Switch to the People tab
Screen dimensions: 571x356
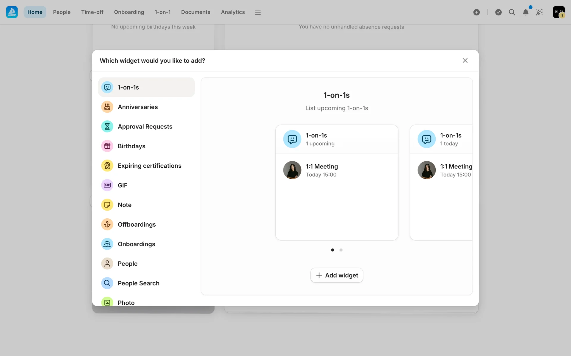(x=62, y=12)
